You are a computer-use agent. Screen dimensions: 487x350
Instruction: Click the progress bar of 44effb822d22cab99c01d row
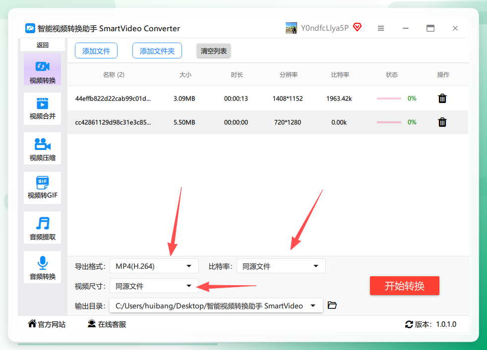[x=389, y=99]
